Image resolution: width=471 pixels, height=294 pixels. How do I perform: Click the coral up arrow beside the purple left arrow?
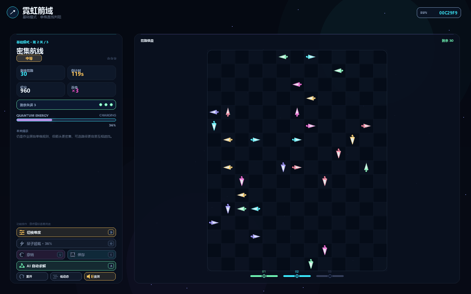(228, 112)
